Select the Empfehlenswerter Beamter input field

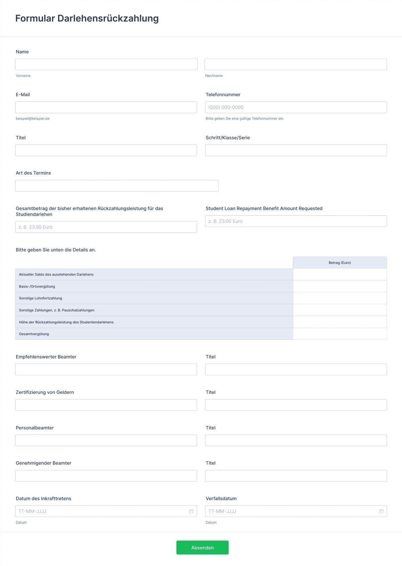(x=106, y=369)
